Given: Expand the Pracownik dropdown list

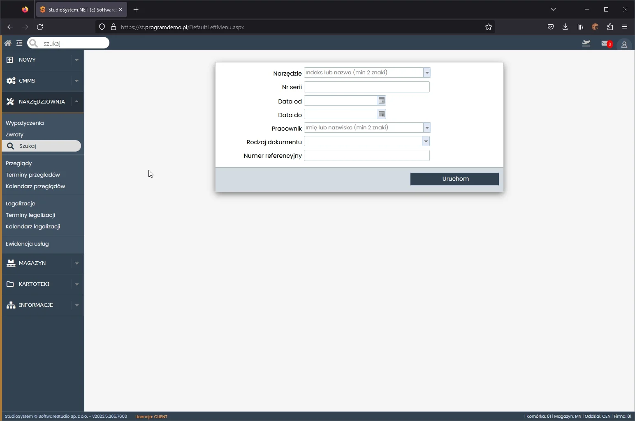Looking at the screenshot, I should (427, 128).
